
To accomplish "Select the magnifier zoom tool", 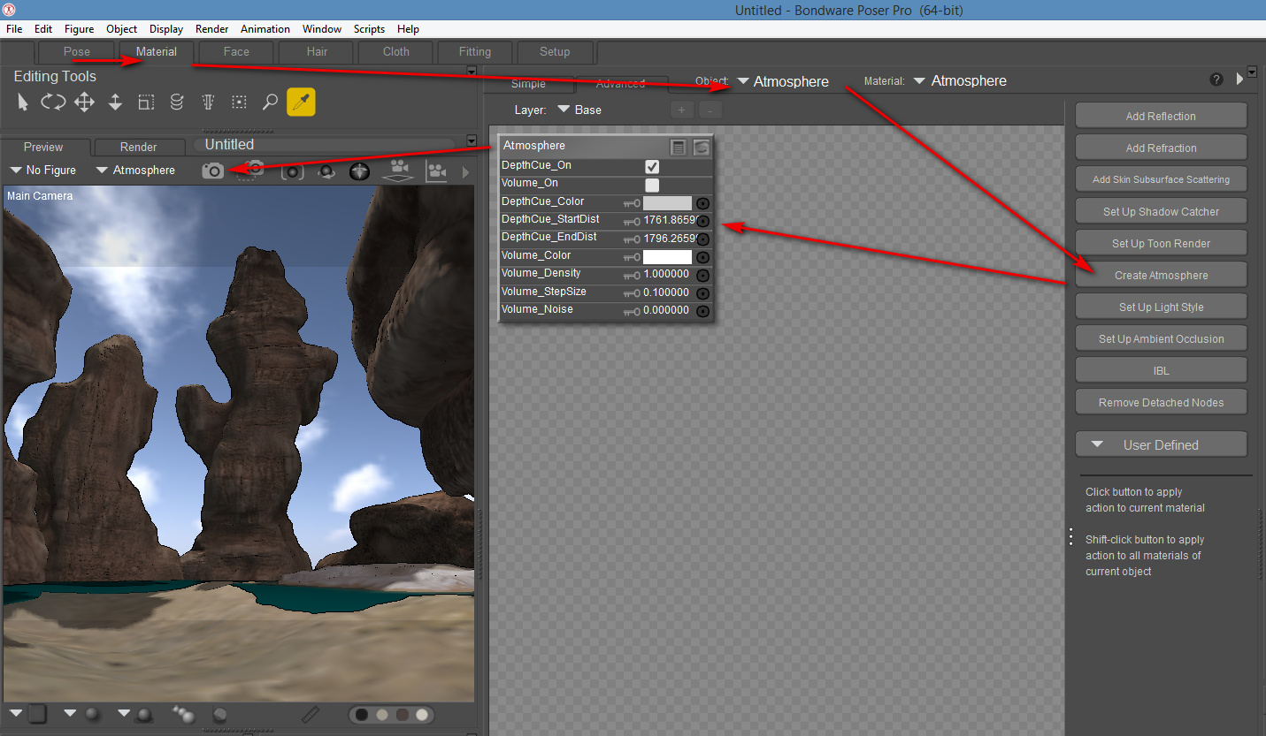I will tap(270, 102).
